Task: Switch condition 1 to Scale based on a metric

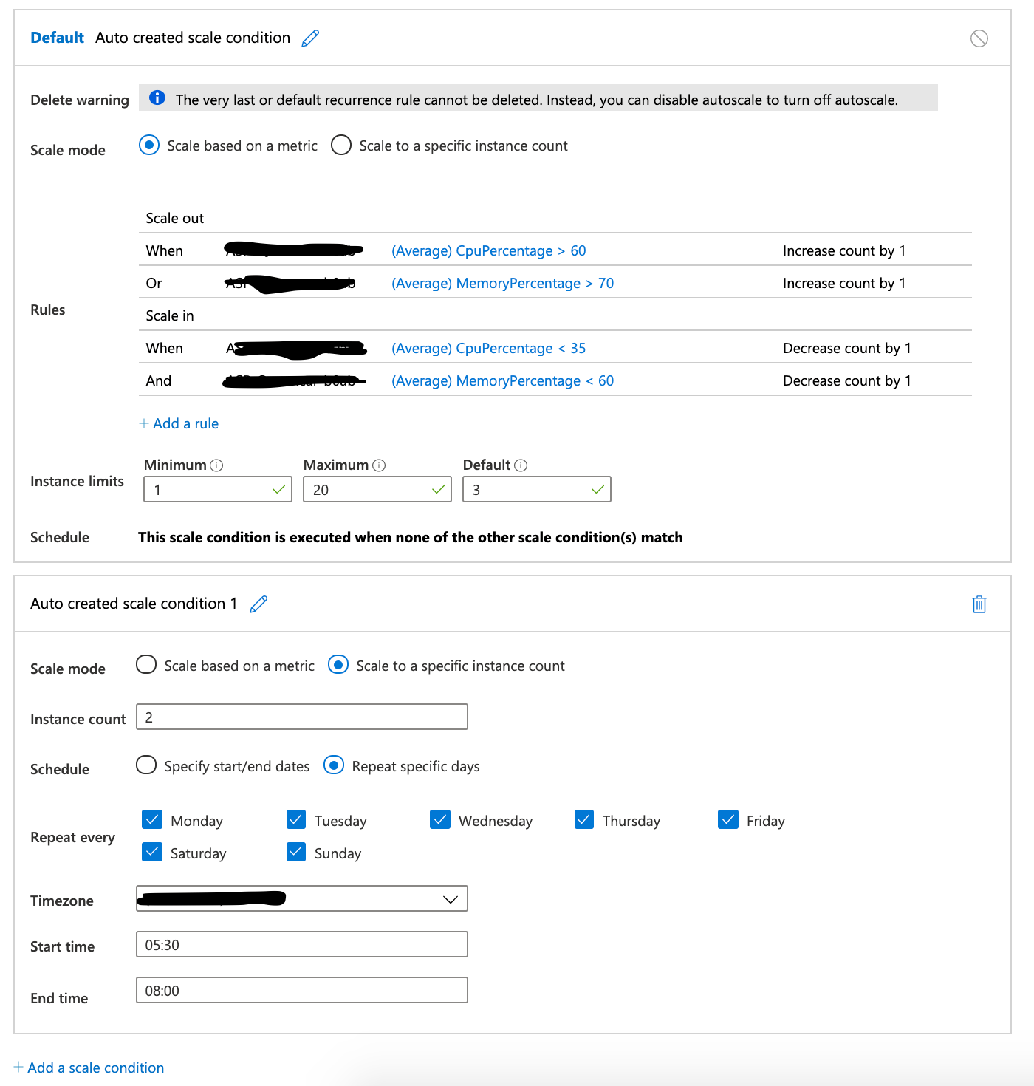Action: 145,665
